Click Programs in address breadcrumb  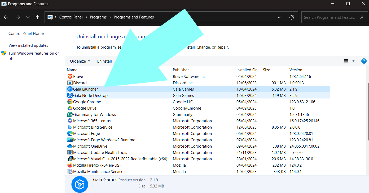click(98, 17)
